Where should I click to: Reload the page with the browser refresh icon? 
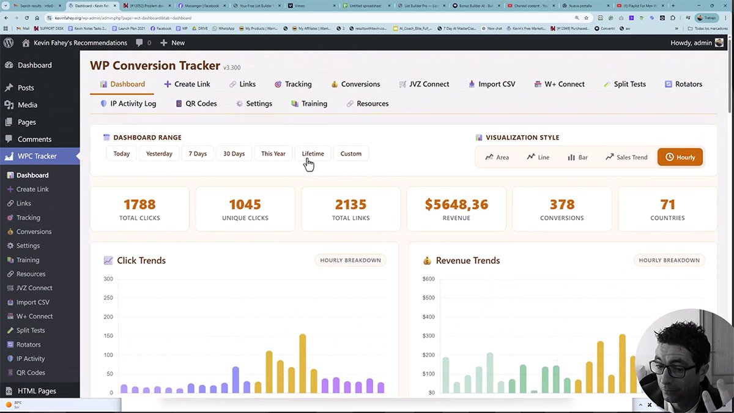point(28,18)
